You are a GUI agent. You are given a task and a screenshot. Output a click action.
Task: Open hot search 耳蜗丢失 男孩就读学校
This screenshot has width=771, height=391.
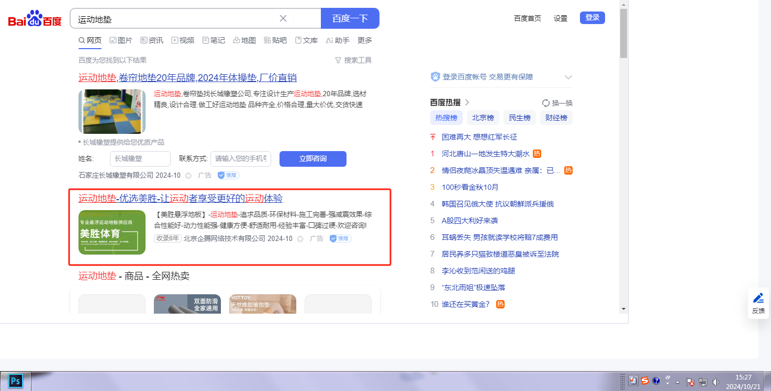[500, 237]
